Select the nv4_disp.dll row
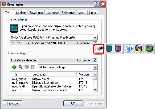 (x=51, y=79)
